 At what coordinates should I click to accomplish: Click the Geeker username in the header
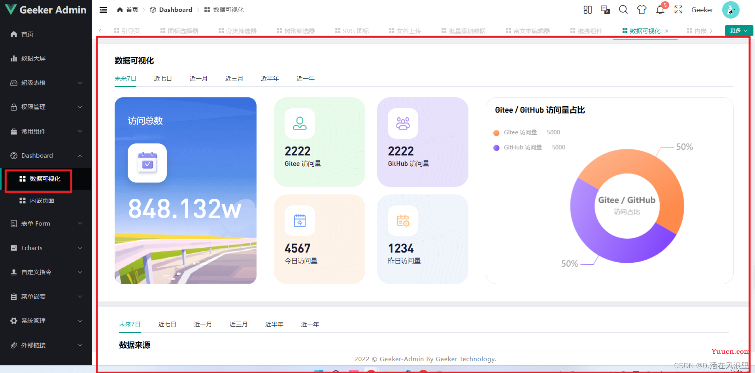tap(702, 10)
